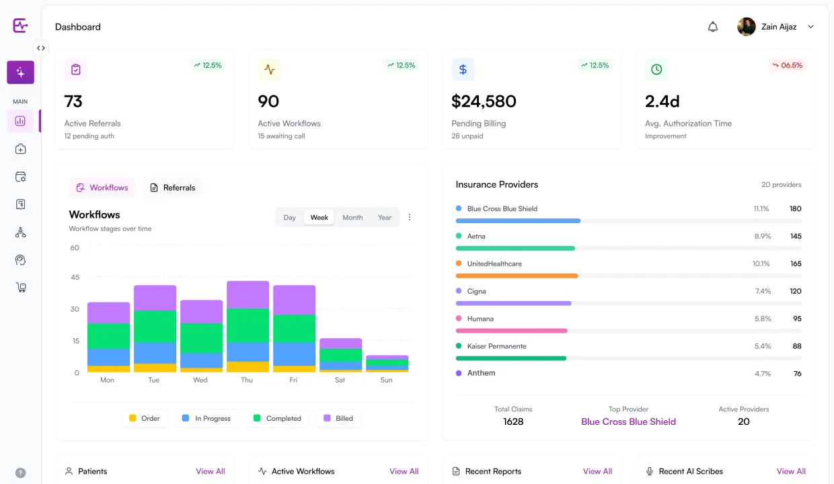
Task: Click the Active Referrals clipboard icon
Action: pyautogui.click(x=76, y=69)
